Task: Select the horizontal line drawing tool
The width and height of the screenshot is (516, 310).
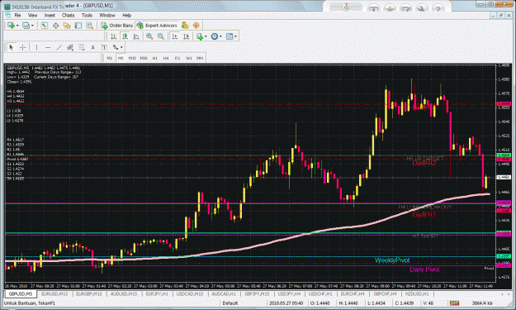Action: [48, 47]
